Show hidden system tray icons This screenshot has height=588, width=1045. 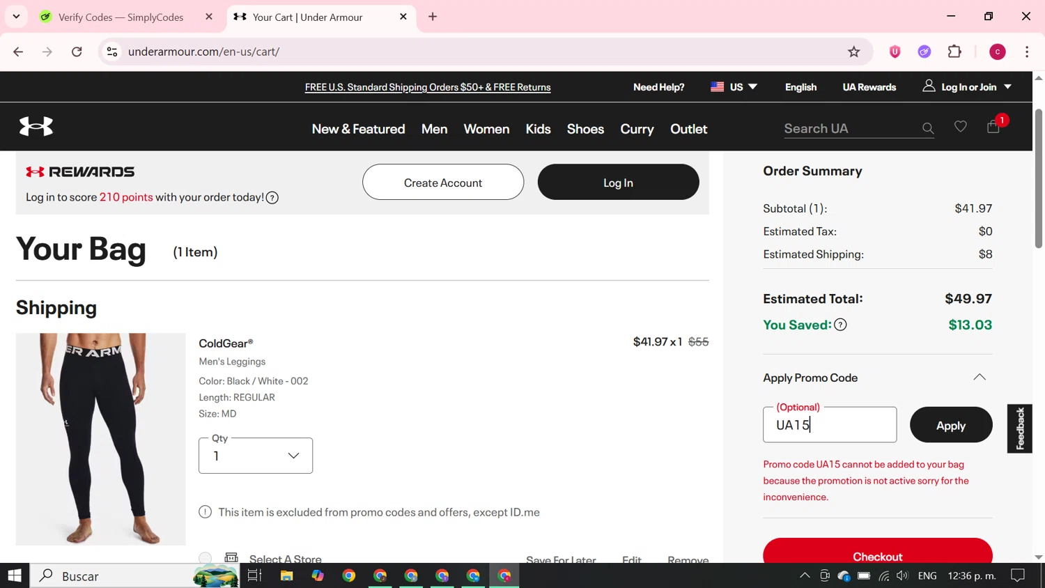point(805,576)
